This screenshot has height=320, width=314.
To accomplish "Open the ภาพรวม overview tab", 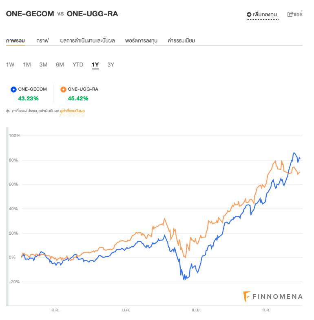I will pyautogui.click(x=15, y=40).
